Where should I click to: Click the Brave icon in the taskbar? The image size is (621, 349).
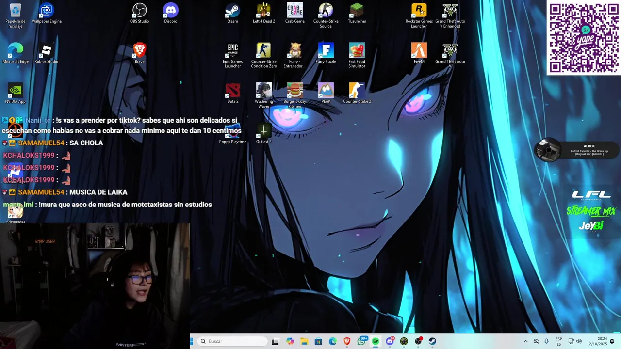(347, 341)
